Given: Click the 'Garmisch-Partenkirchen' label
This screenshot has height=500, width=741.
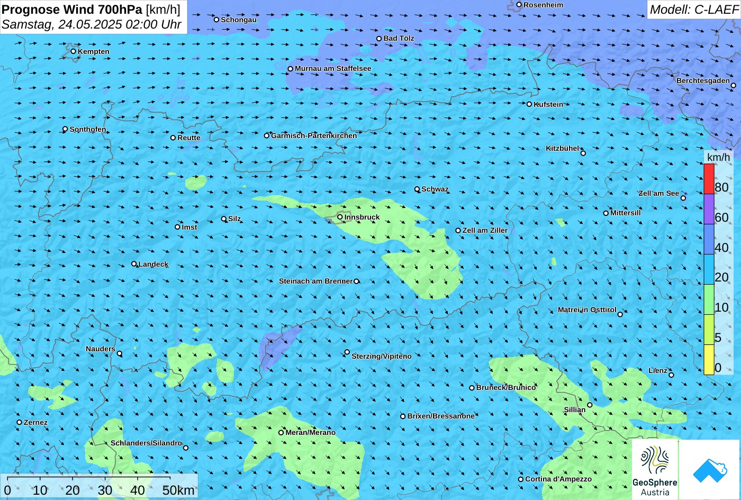Looking at the screenshot, I should [x=314, y=135].
